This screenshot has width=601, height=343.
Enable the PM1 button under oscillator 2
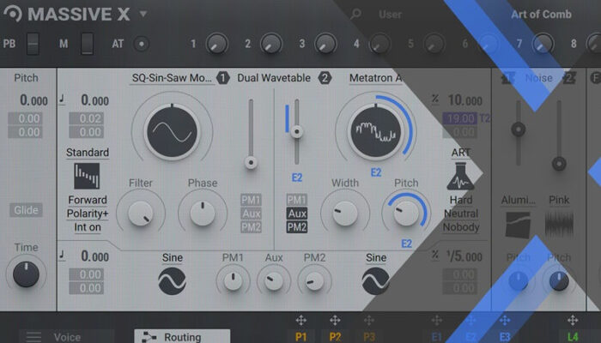click(x=297, y=200)
